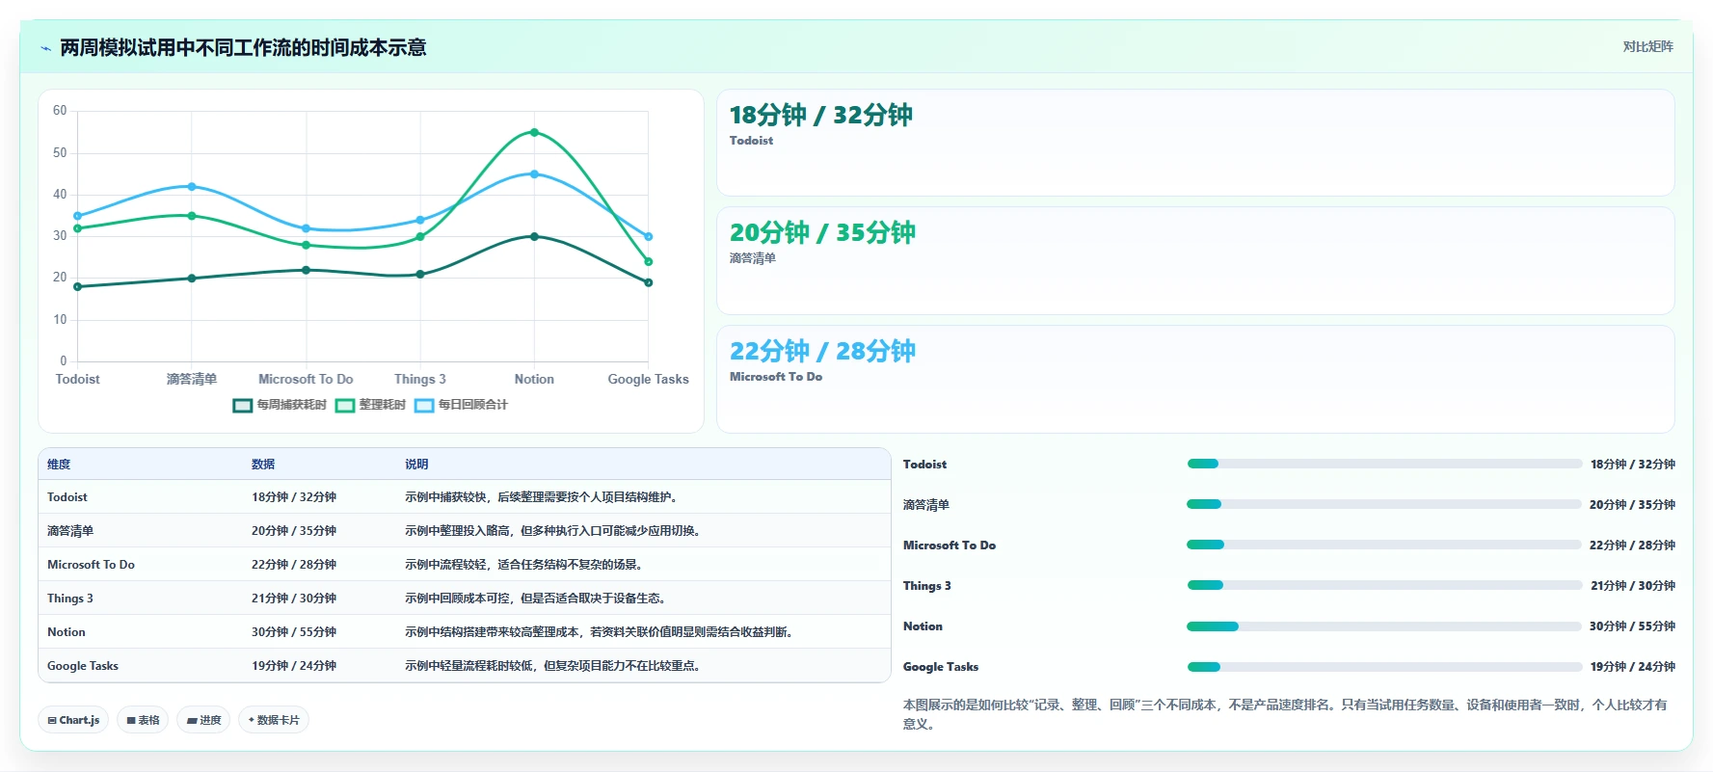Click table cell 19分钟 / 24分钟
Screen dimensions: 1713x772
pyautogui.click(x=294, y=666)
